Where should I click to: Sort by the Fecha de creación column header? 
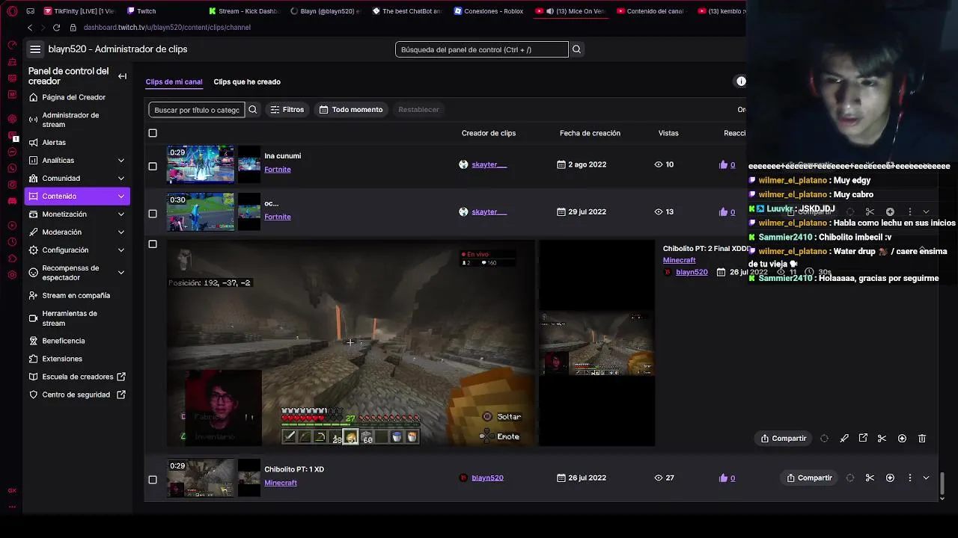point(590,133)
